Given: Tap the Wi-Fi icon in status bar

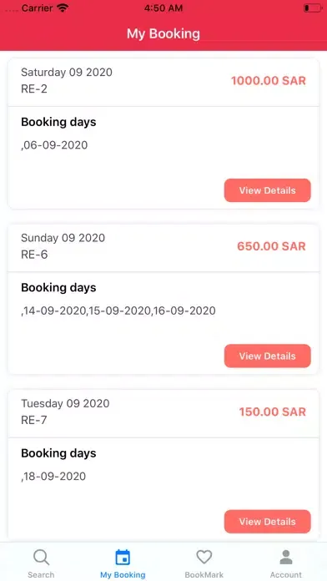Looking at the screenshot, I should point(63,8).
